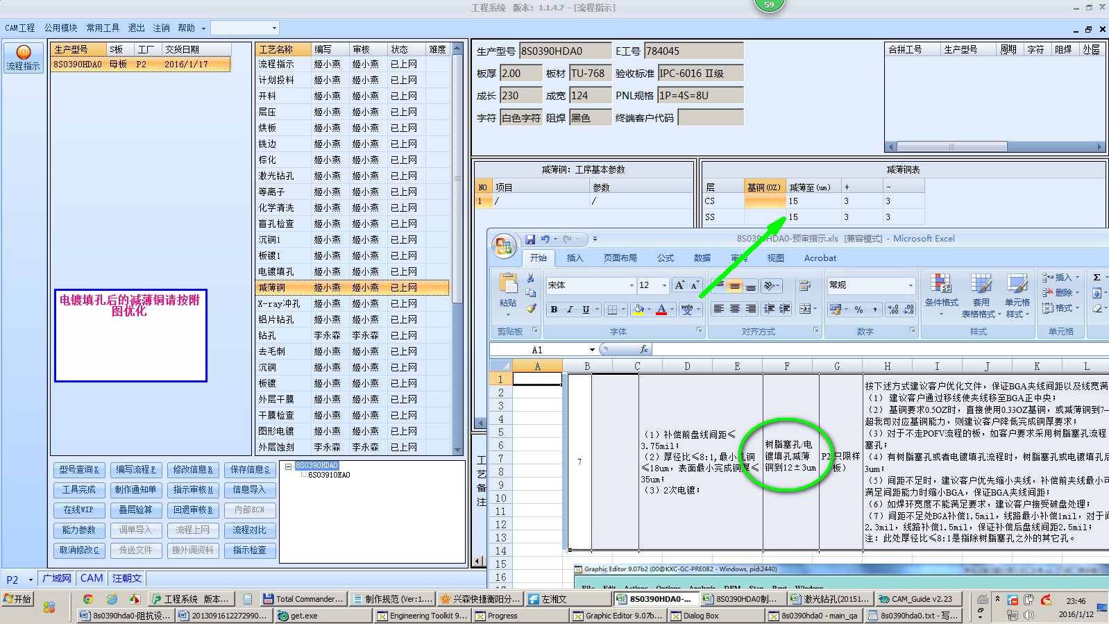
Task: Click the 指示审核 button
Action: 193,490
